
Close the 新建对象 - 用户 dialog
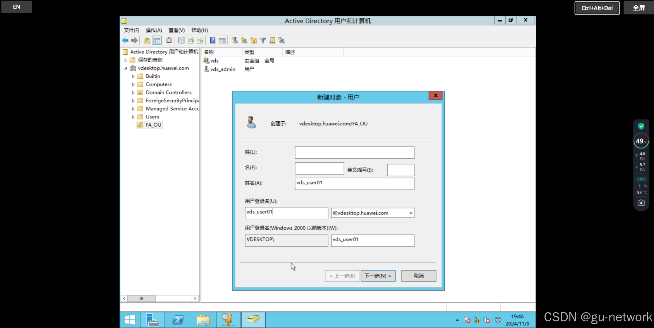coord(435,95)
